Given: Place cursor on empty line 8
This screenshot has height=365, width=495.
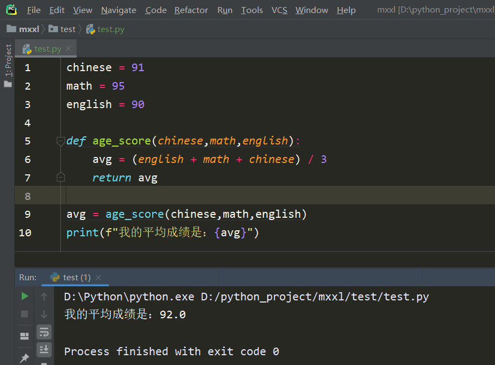Looking at the screenshot, I should (x=278, y=196).
